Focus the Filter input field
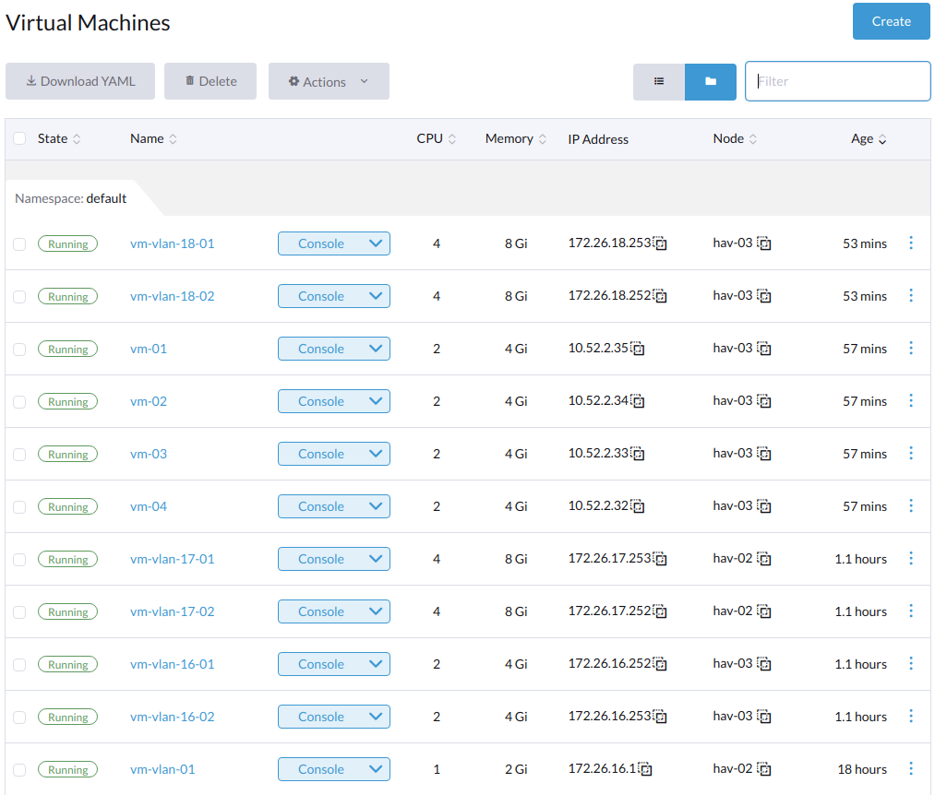This screenshot has width=935, height=795. [x=838, y=81]
